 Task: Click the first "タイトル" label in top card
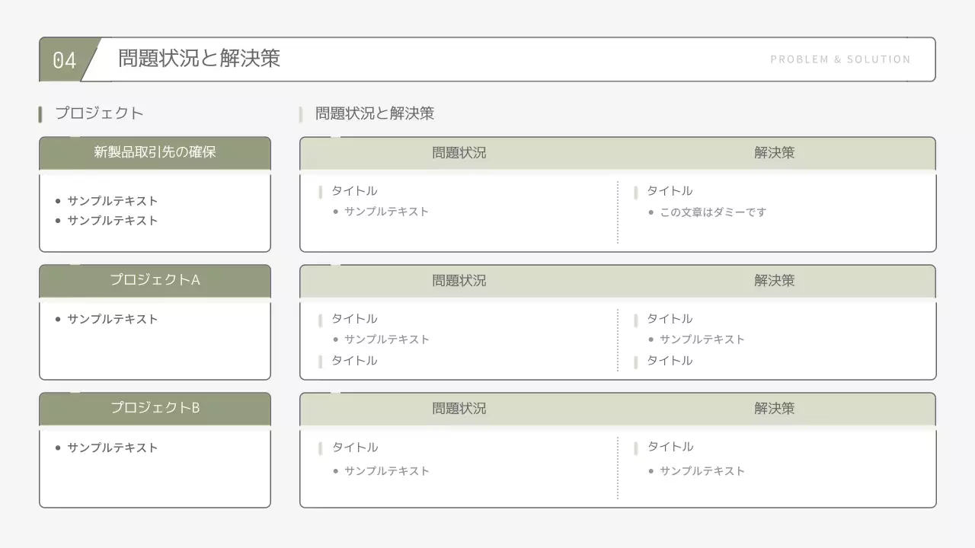point(353,191)
